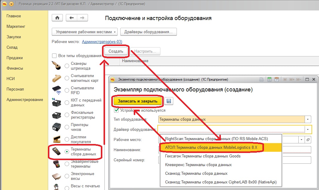The image size is (319, 190).
Task: Click the M memory button in dialog title bar
Action: pyautogui.click(x=285, y=79)
